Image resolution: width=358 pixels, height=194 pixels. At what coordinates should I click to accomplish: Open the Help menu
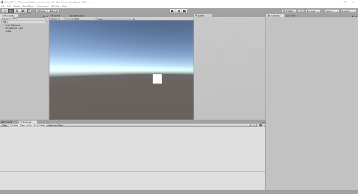64,6
